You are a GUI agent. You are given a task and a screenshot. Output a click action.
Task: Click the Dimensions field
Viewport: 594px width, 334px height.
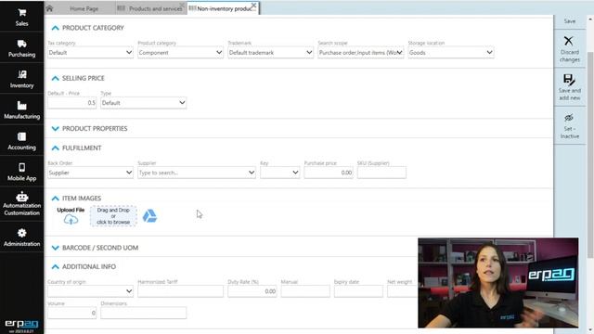point(143,313)
